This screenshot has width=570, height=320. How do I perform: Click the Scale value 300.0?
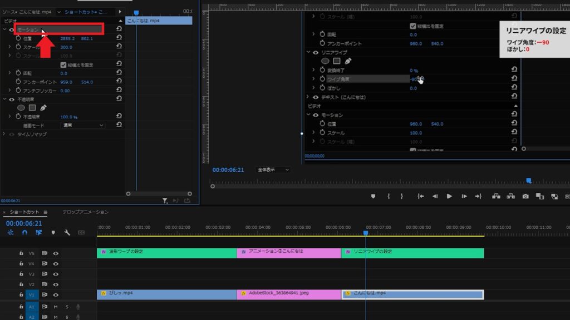pyautogui.click(x=66, y=47)
